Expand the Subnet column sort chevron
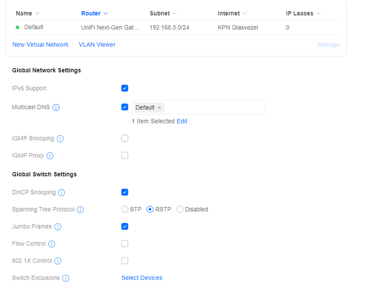 [x=175, y=13]
